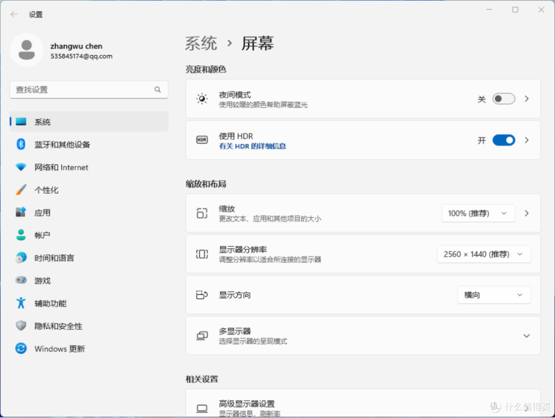
Task: Click the 辅助功能 accessibility figure icon
Action: [x=21, y=303]
